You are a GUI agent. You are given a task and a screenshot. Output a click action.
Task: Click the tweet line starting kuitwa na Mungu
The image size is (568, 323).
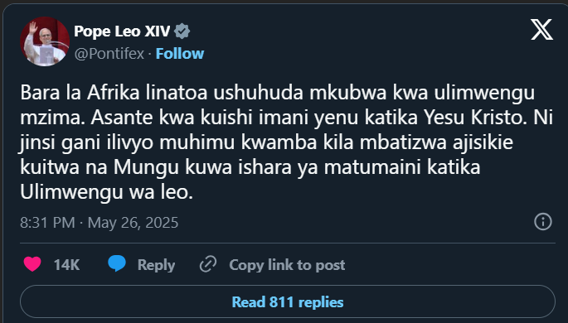tap(250, 168)
